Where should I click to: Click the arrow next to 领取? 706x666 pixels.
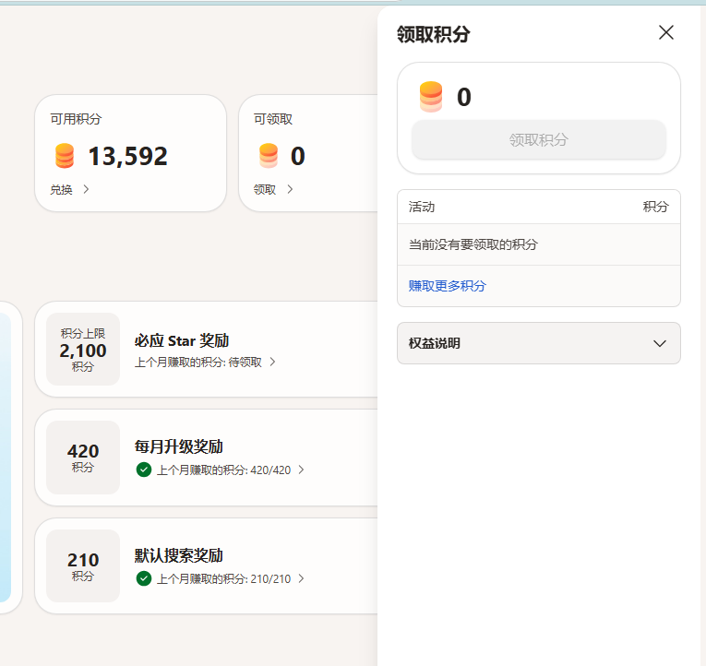290,189
